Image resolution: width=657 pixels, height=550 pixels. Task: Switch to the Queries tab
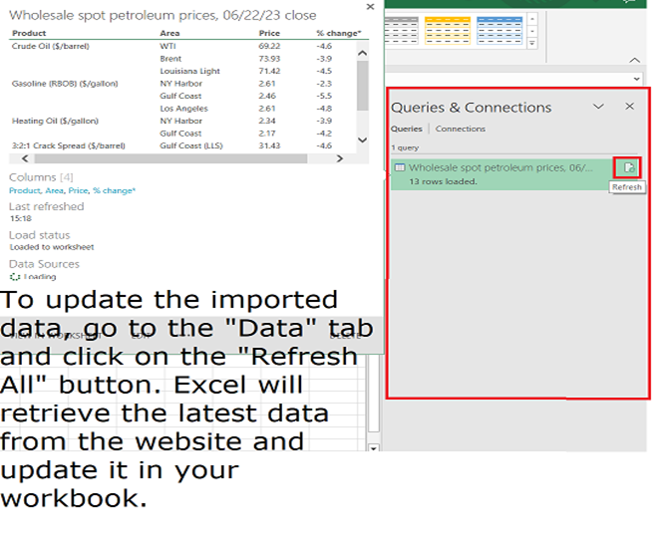407,129
